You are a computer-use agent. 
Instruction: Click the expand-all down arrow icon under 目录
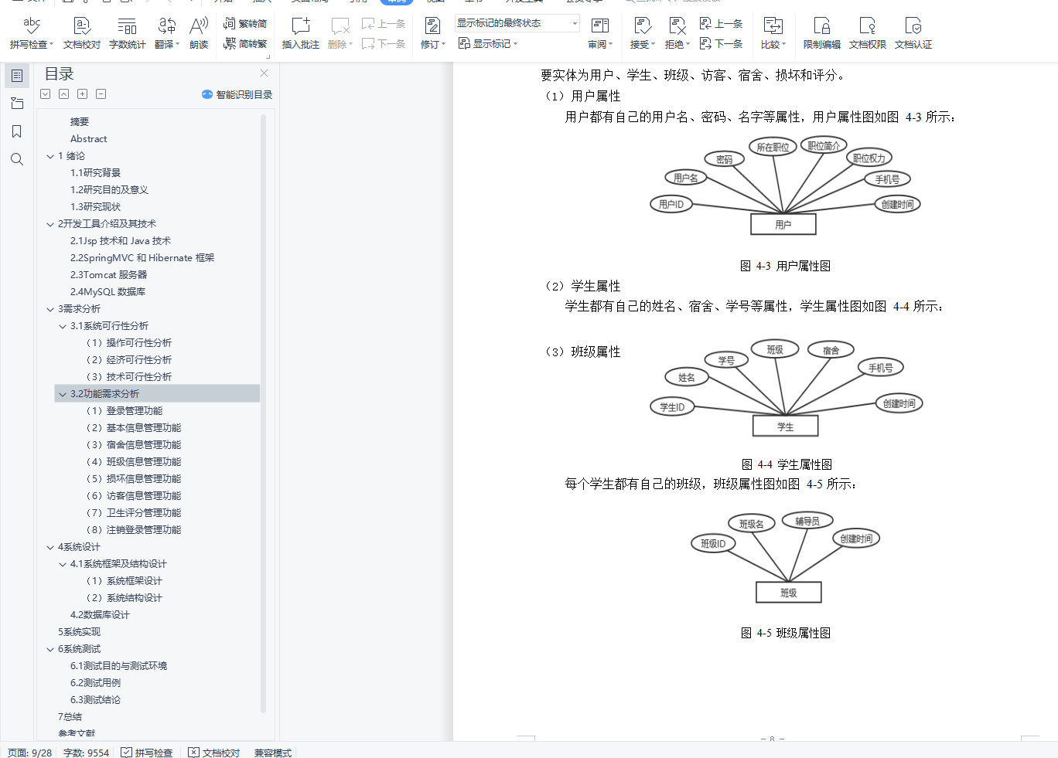pos(46,94)
